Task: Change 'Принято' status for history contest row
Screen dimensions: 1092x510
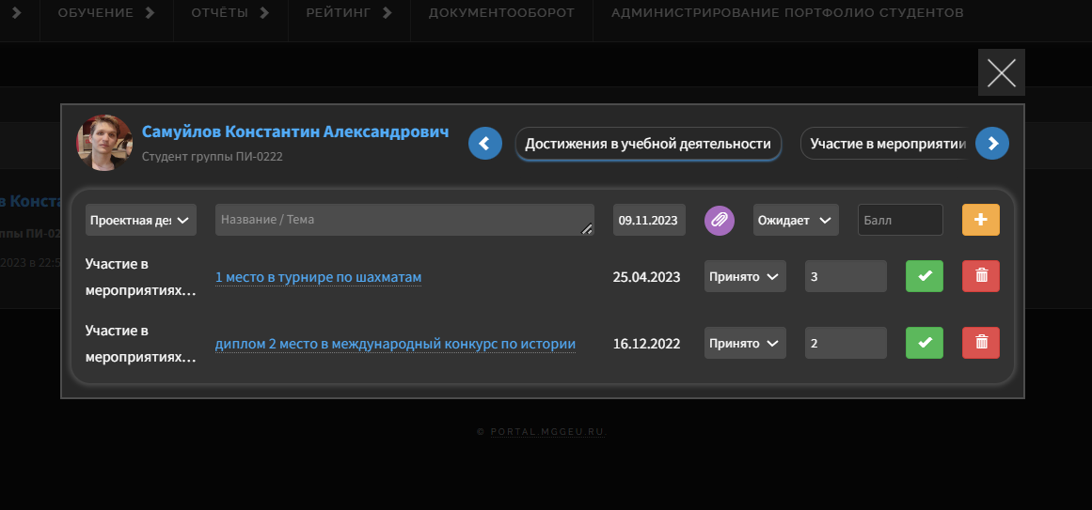Action: [745, 344]
